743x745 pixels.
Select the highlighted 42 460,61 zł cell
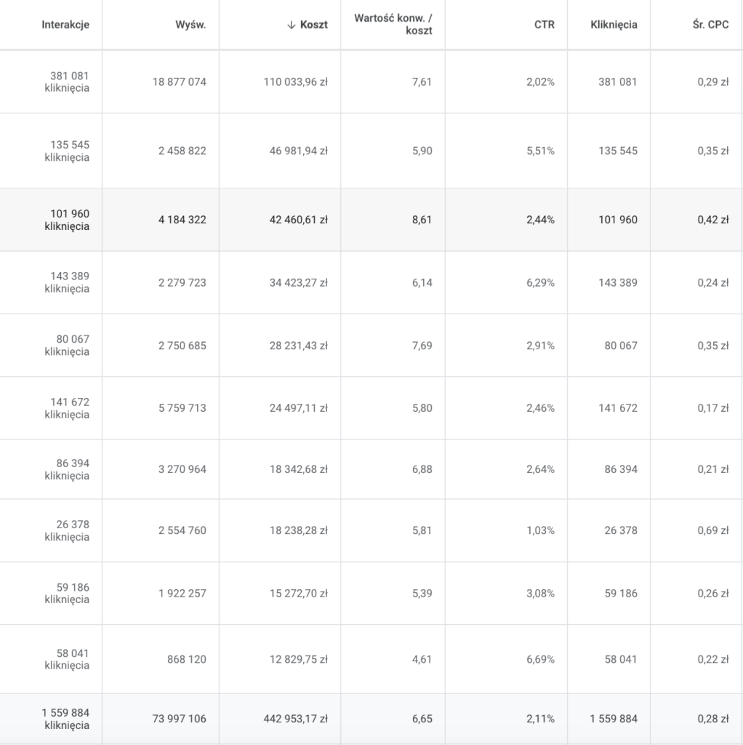(x=298, y=220)
